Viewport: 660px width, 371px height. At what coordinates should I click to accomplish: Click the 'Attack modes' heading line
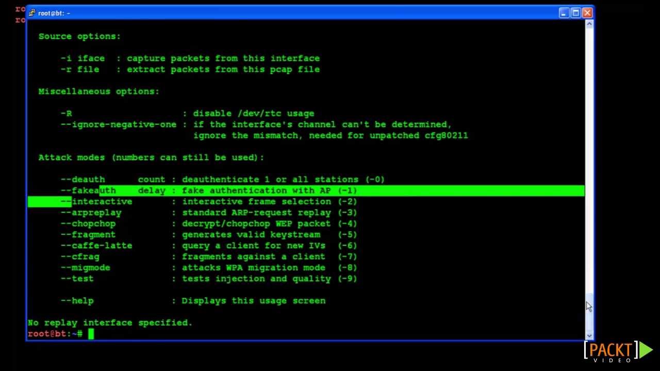click(x=151, y=158)
